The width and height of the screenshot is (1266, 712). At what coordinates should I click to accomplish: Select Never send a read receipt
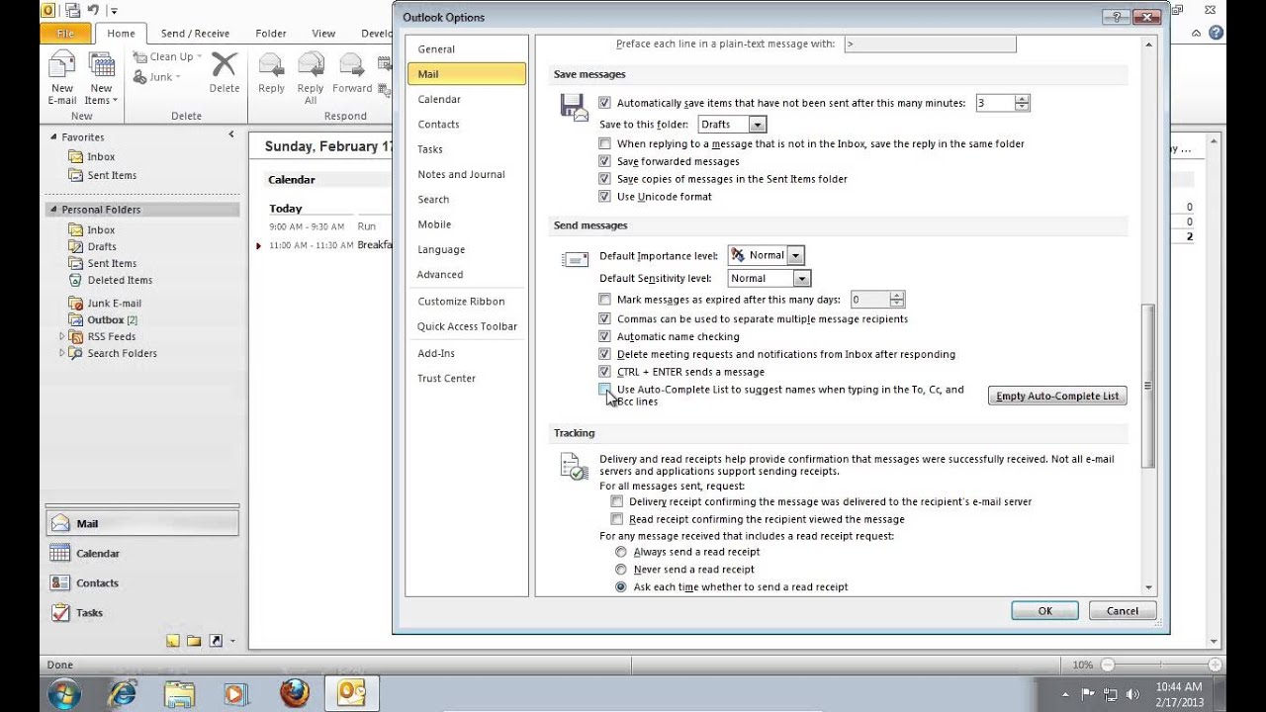[621, 570]
